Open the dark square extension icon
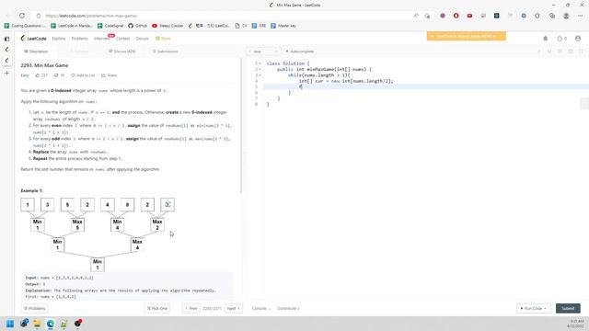 (497, 16)
